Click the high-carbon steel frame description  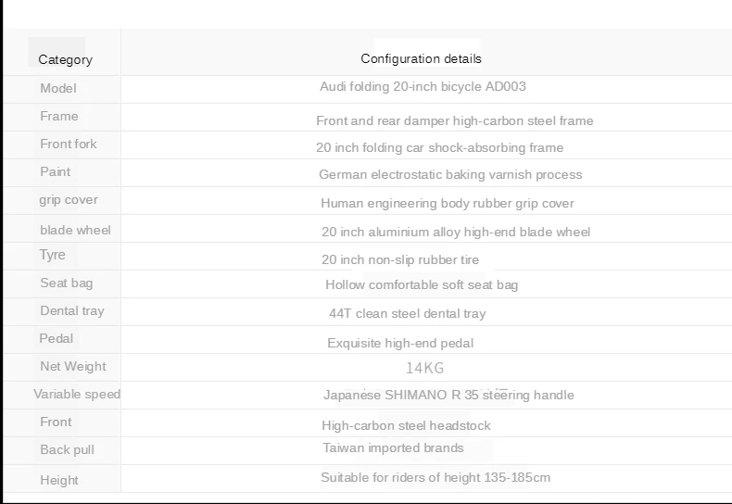coord(454,120)
